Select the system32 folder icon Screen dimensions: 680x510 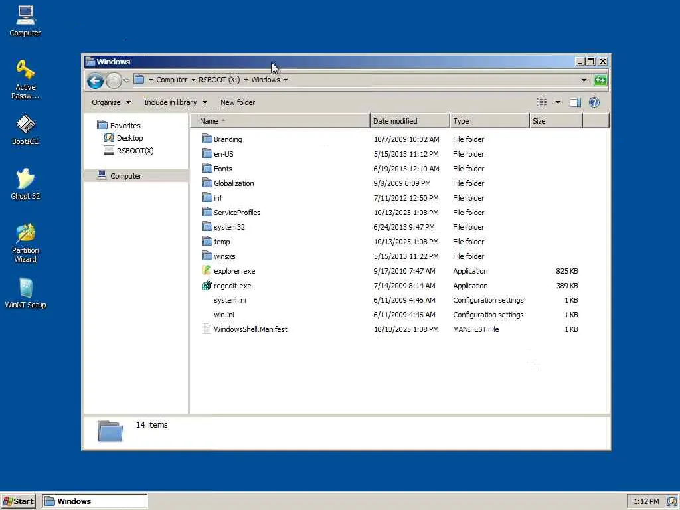pos(207,227)
